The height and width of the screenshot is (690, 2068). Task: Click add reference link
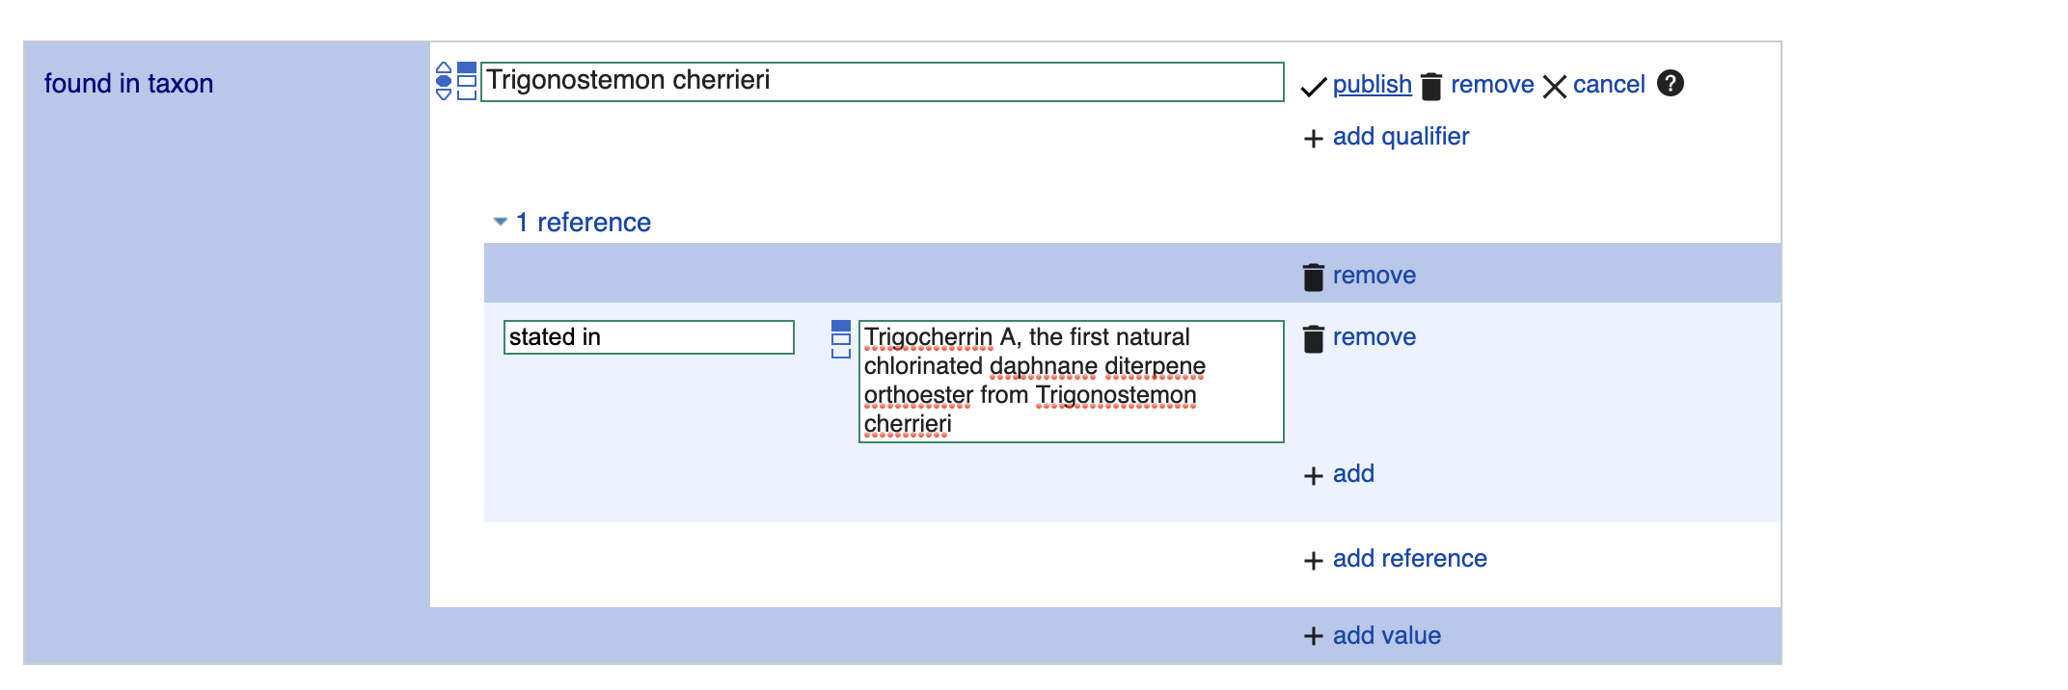tap(1409, 559)
